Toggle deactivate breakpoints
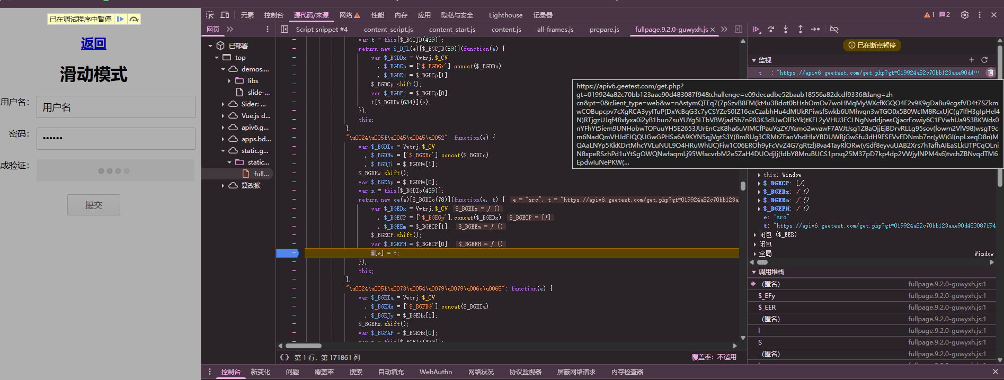Screen dimensions: 1004x380 pos(834,29)
